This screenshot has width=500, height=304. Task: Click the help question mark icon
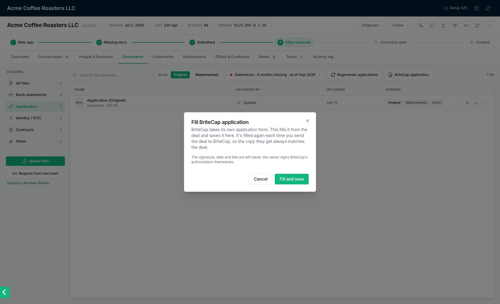click(x=476, y=8)
